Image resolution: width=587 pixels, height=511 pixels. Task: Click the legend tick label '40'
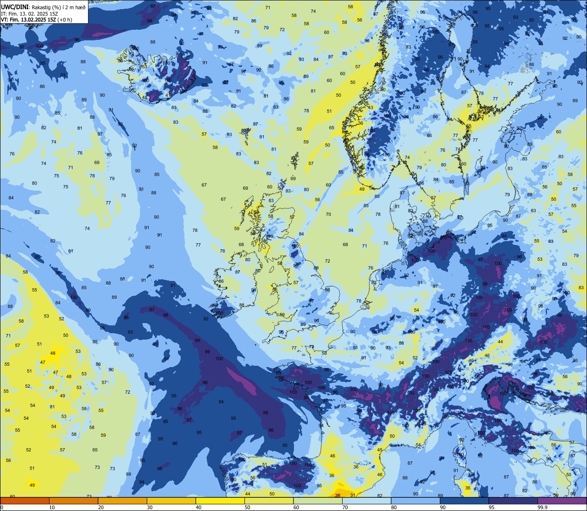[199, 507]
